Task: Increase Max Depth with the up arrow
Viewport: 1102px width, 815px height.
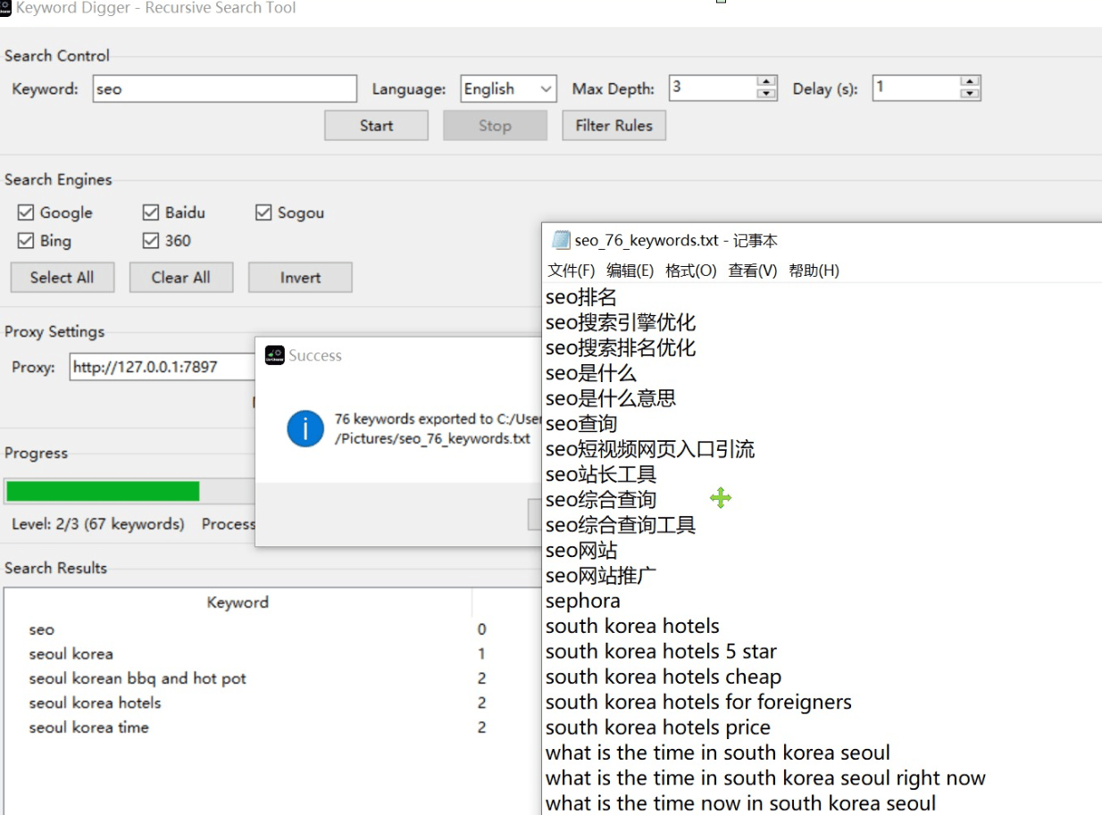Action: pyautogui.click(x=766, y=82)
